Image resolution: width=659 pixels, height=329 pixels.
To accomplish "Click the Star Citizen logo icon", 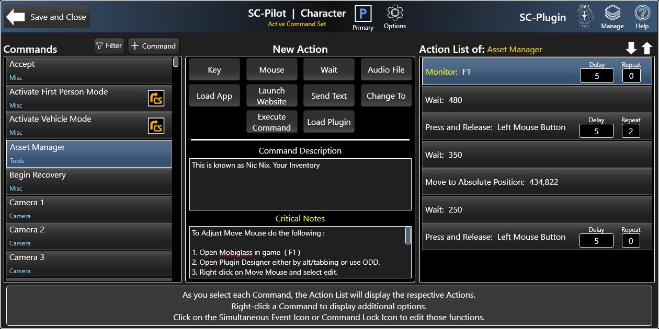I will [x=584, y=16].
